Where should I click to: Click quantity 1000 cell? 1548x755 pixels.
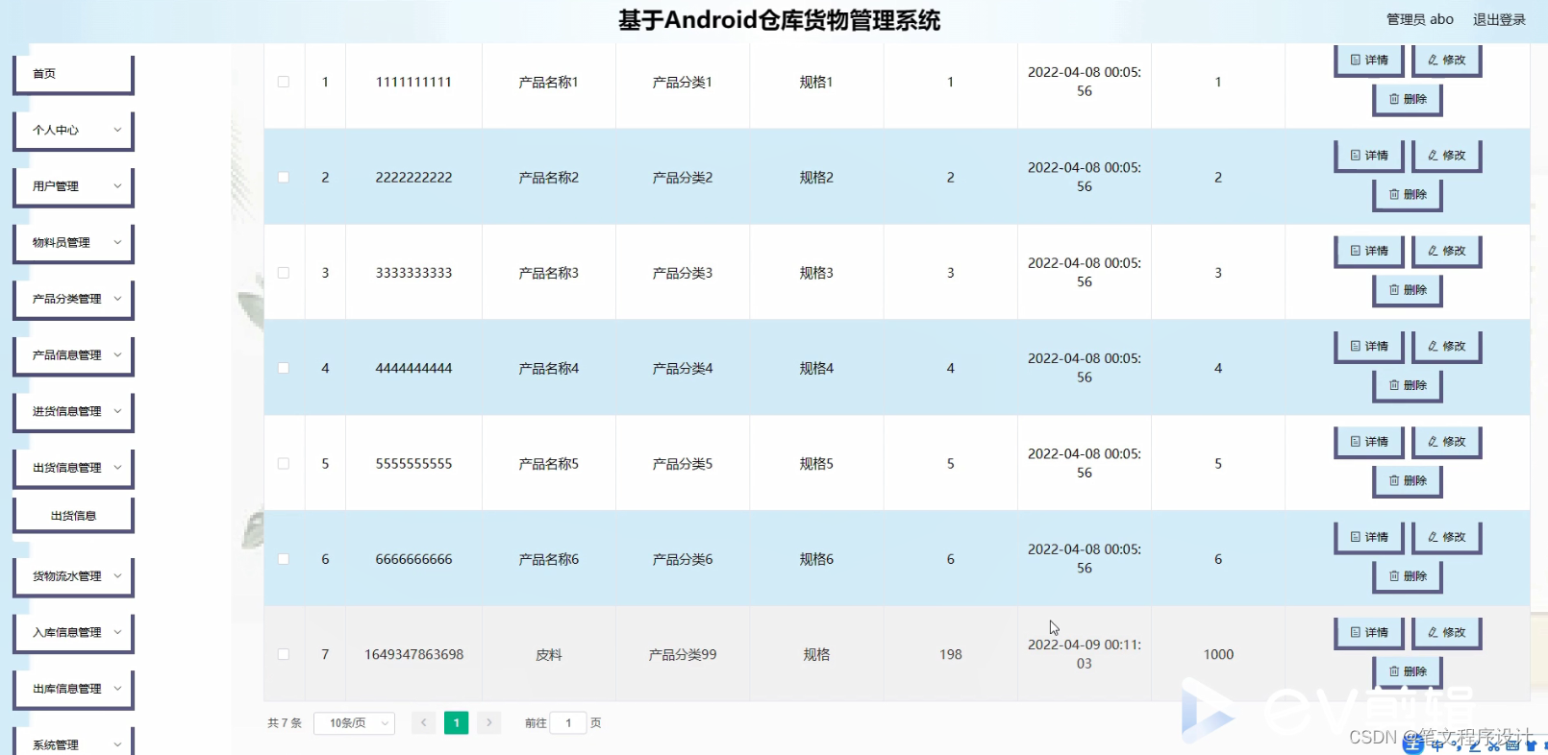pos(1218,654)
